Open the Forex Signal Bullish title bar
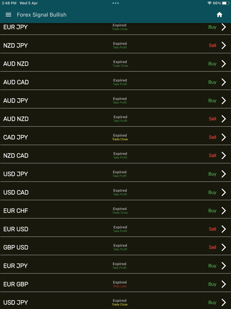Screen dimensions: 231x309 tap(42, 15)
